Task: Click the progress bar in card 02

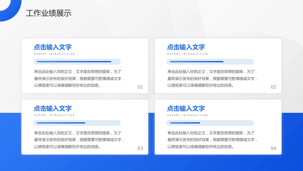Action: (210, 62)
